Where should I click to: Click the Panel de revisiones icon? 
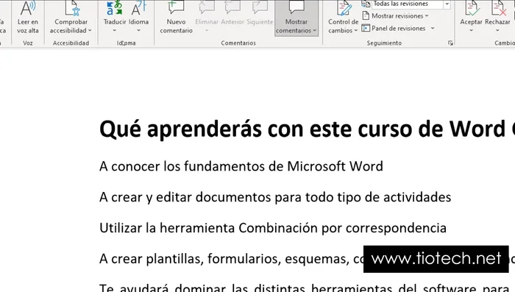pos(366,28)
